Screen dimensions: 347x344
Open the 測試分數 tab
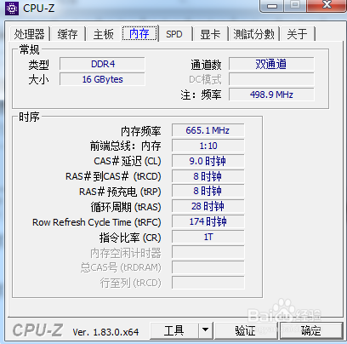(253, 34)
